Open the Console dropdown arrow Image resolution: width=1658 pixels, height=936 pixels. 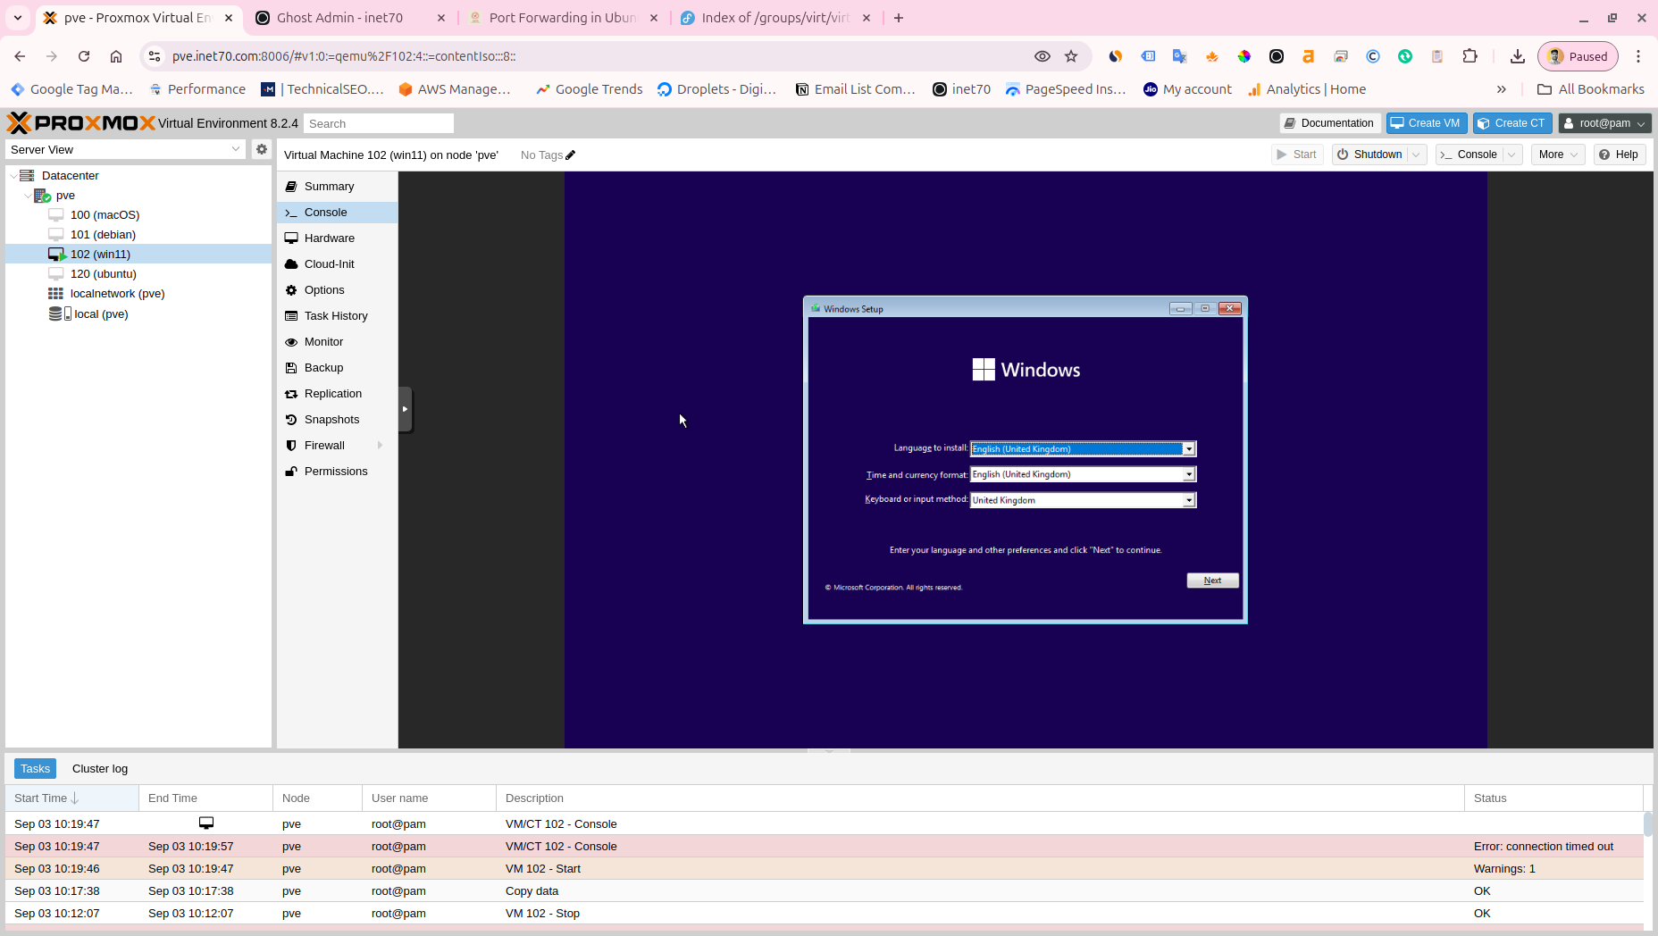click(x=1512, y=155)
